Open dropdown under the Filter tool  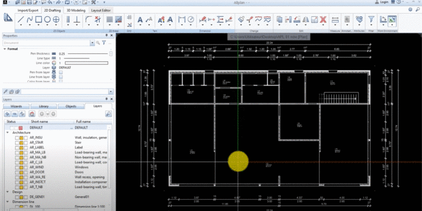371,25
